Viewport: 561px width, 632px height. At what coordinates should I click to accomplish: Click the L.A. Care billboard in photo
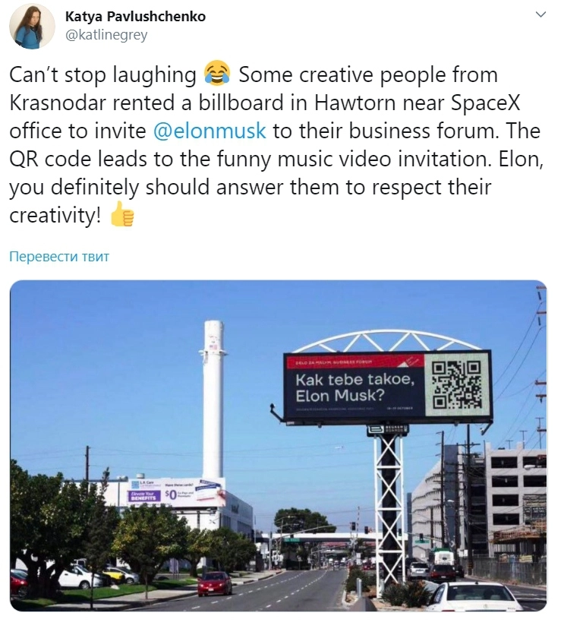tap(175, 494)
